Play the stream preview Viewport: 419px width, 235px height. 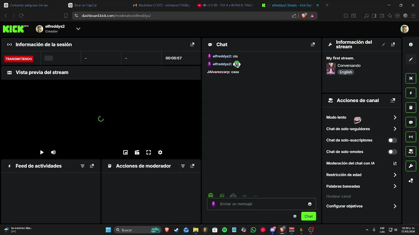42,152
